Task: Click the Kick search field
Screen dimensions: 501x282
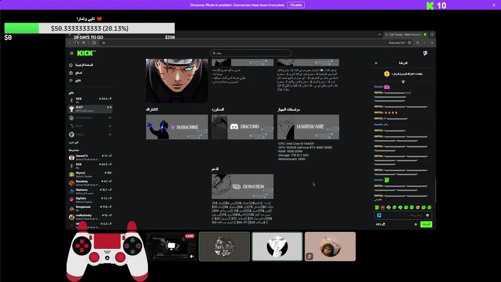Action: coord(250,53)
